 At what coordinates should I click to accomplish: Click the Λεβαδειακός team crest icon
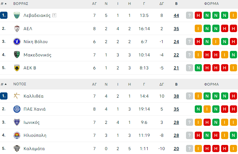[17, 16]
